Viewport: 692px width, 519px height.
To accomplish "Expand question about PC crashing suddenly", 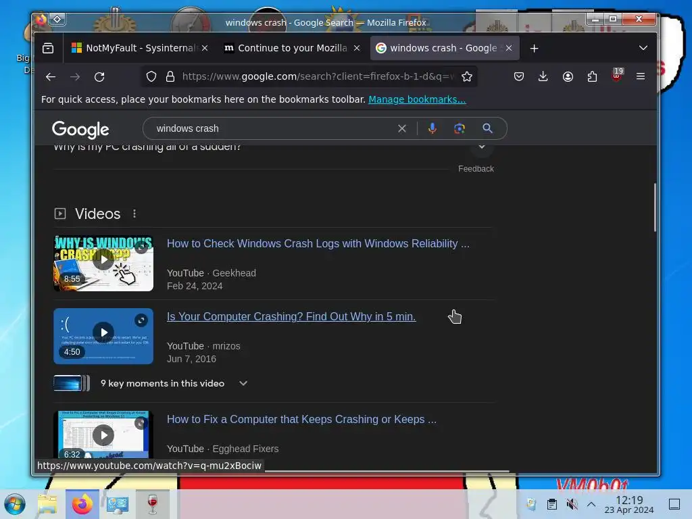I will 481,147.
